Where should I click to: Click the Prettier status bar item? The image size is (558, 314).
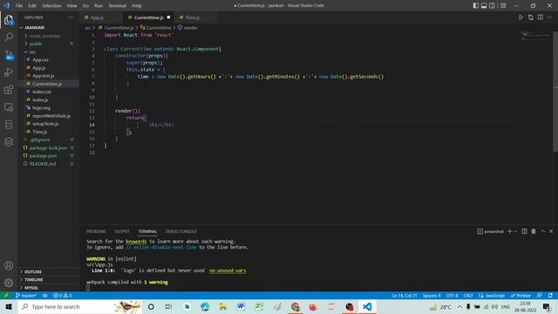[521, 296]
